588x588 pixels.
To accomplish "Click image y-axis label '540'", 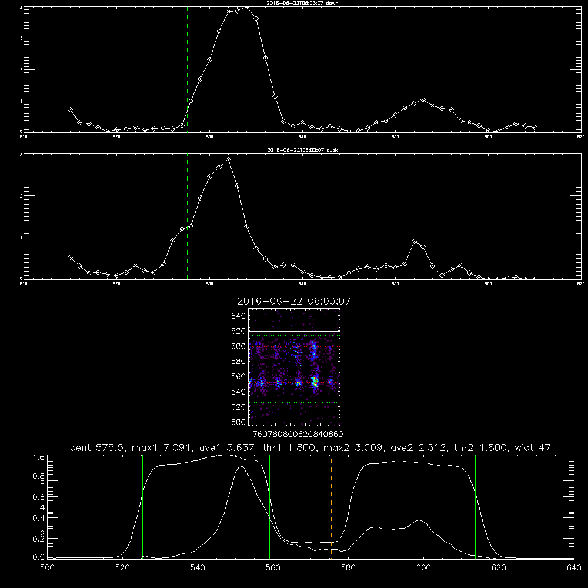I will 239,392.
